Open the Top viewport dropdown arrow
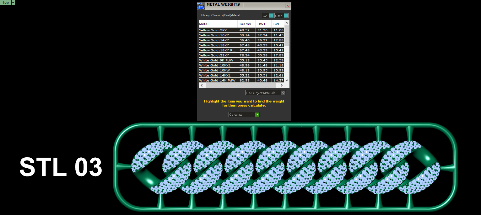 [x=13, y=3]
